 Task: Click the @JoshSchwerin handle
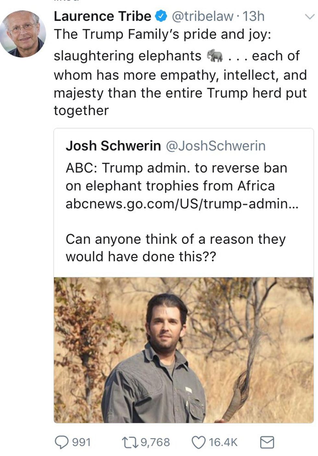pyautogui.click(x=216, y=146)
